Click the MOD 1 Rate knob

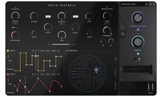tap(10, 57)
